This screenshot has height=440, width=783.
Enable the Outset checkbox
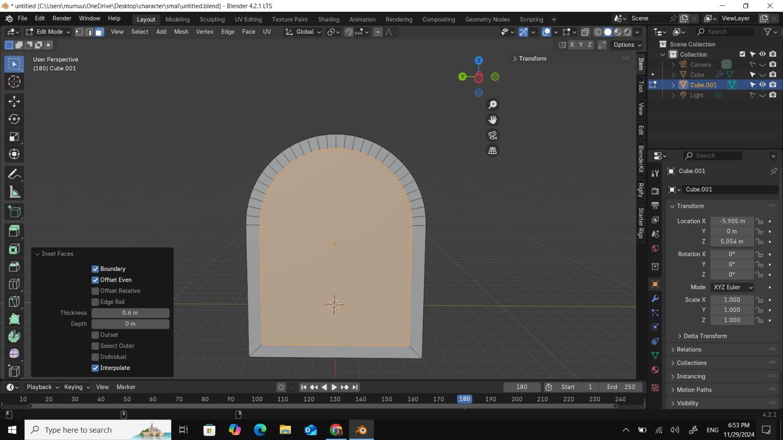pyautogui.click(x=95, y=335)
